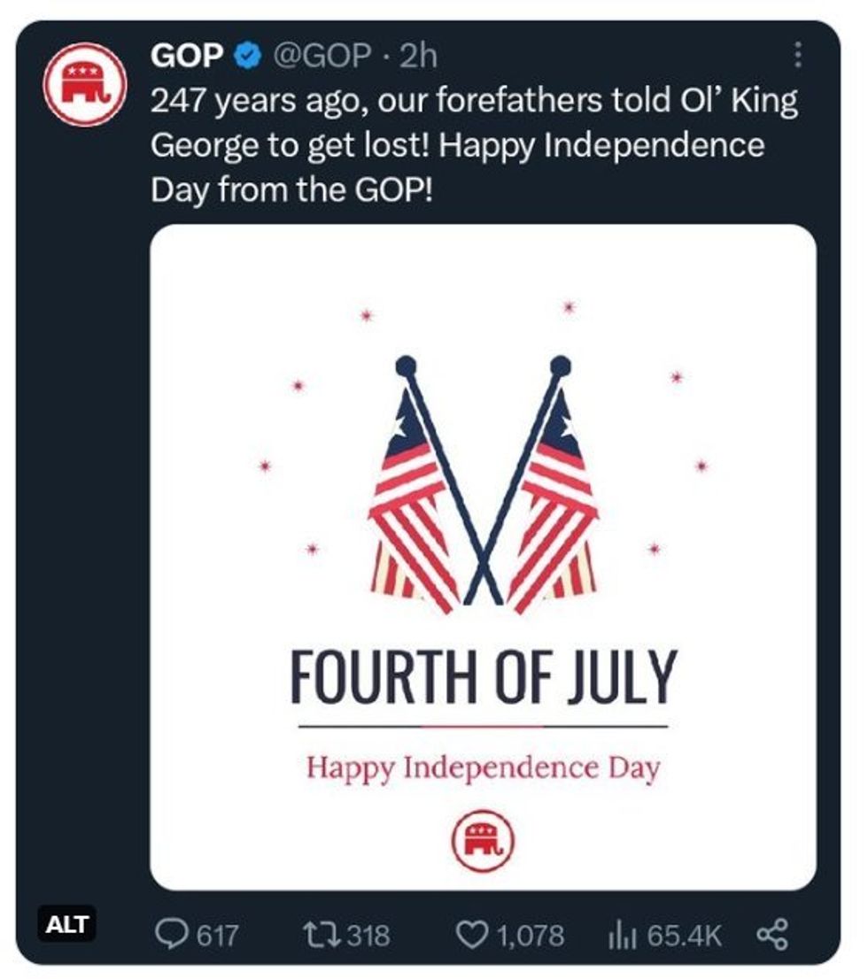Click the crossed flags in image

483,485
